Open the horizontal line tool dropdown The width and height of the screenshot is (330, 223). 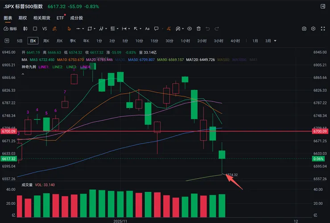point(84,28)
